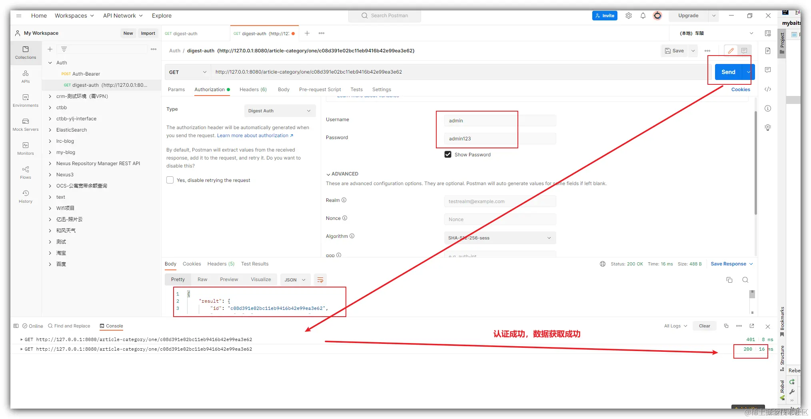Open Find and Replace in footer
Viewport: 811px width, 419px height.
point(69,326)
